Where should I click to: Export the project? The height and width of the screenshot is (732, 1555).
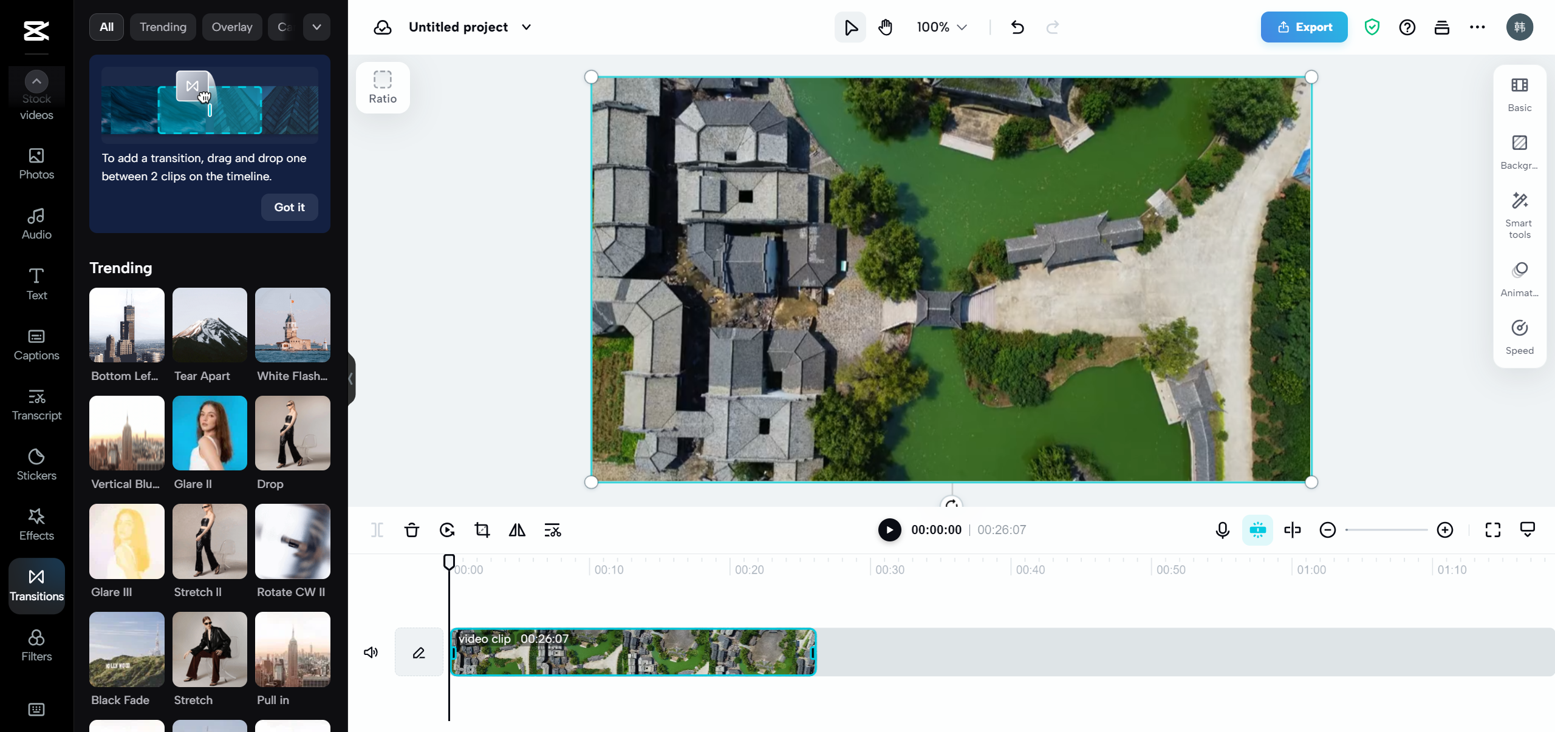1303,27
